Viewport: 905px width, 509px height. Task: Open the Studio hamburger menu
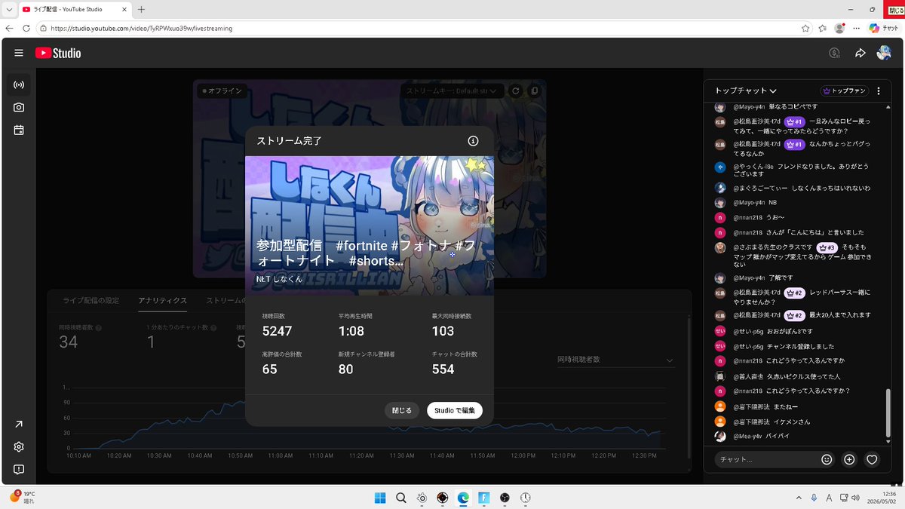point(19,53)
